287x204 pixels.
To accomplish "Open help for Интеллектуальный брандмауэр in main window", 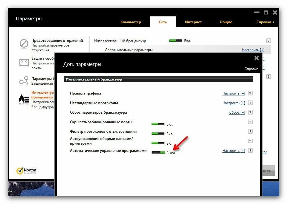I will (x=268, y=41).
